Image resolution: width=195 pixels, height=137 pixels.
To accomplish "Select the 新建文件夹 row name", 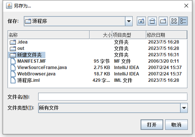I will coord(29,55).
